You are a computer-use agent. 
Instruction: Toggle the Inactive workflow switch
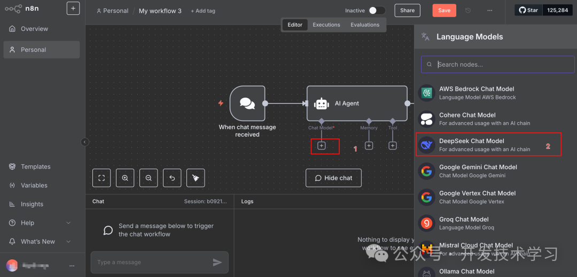[377, 11]
